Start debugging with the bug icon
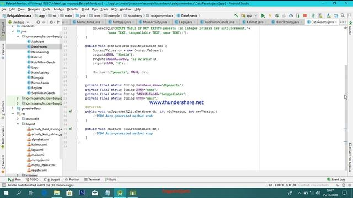Viewport: 353px width, 198px height. (x=277, y=15)
